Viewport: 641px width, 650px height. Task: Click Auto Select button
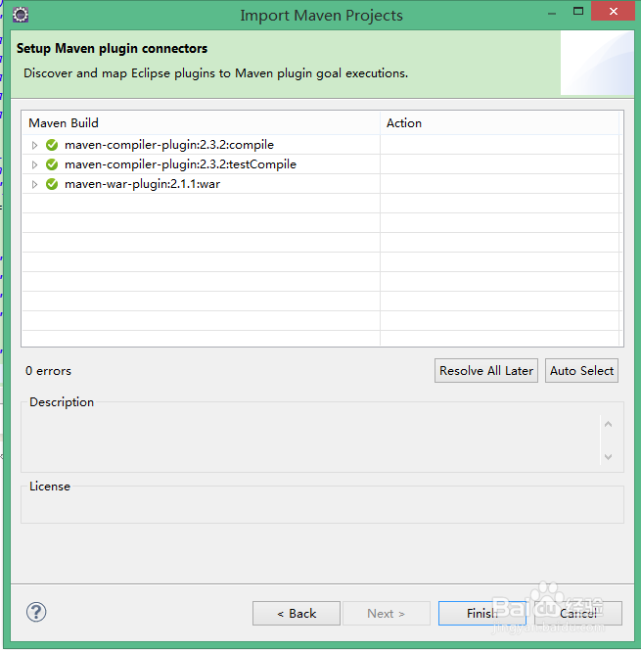(581, 371)
